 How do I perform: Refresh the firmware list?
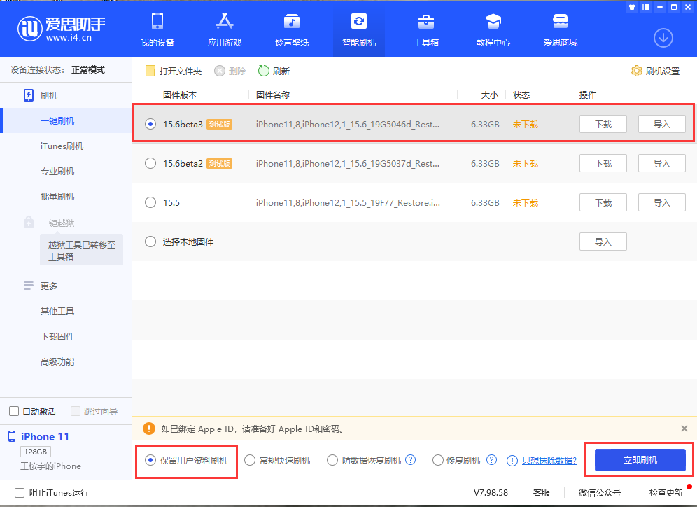272,70
